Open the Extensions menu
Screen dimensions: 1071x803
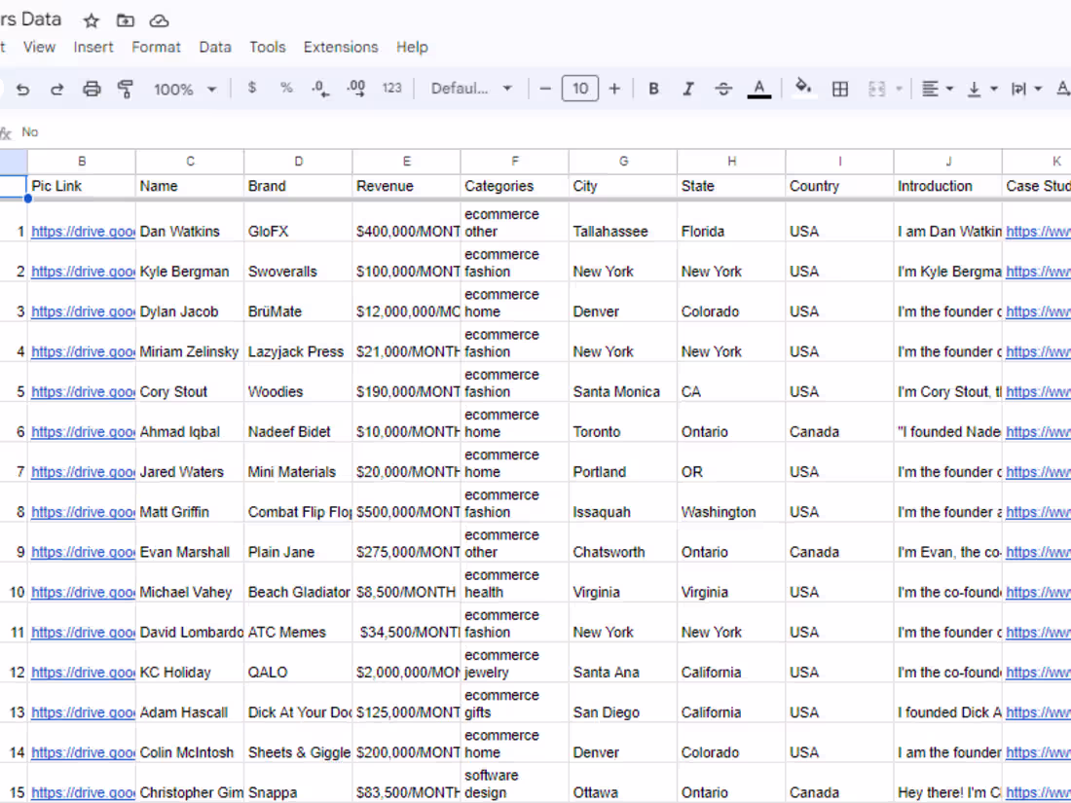coord(340,46)
